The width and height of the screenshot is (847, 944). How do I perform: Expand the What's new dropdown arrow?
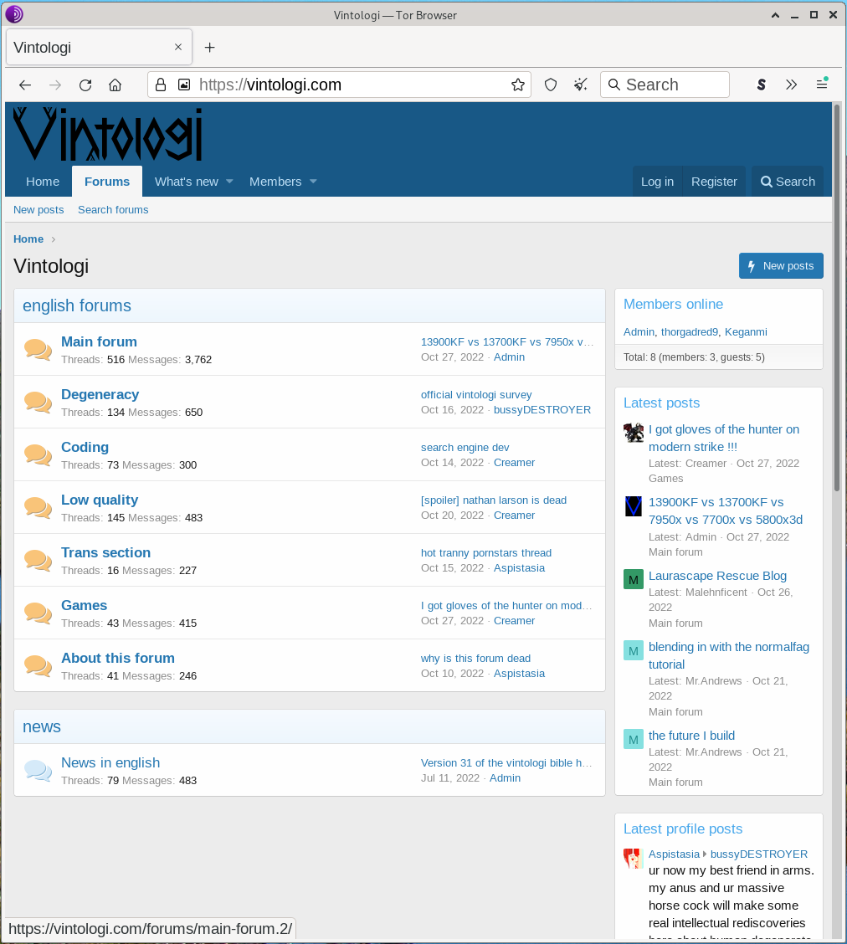[229, 182]
